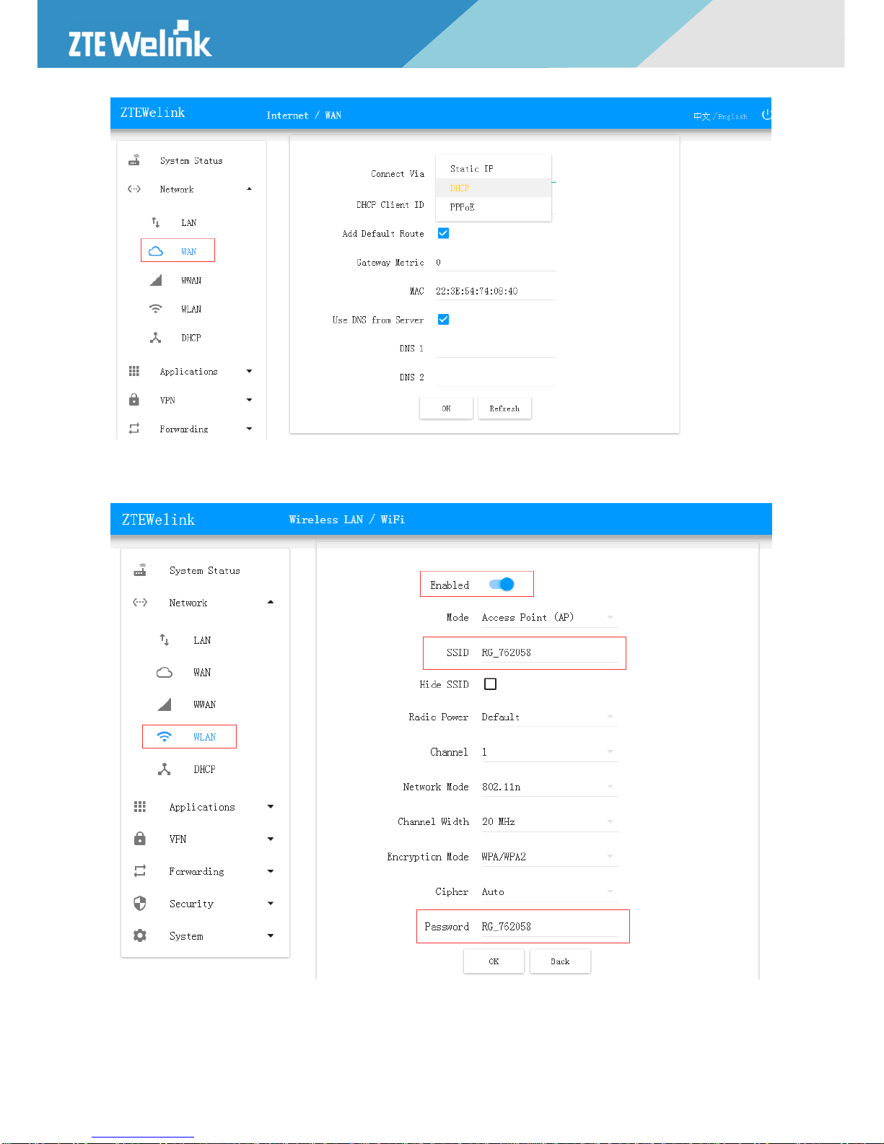Open the Encryption Mode dropdown showing WPA/WPA2
This screenshot has height=1144, width=884.
click(550, 857)
